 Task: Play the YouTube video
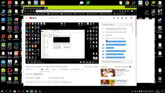coord(28,62)
